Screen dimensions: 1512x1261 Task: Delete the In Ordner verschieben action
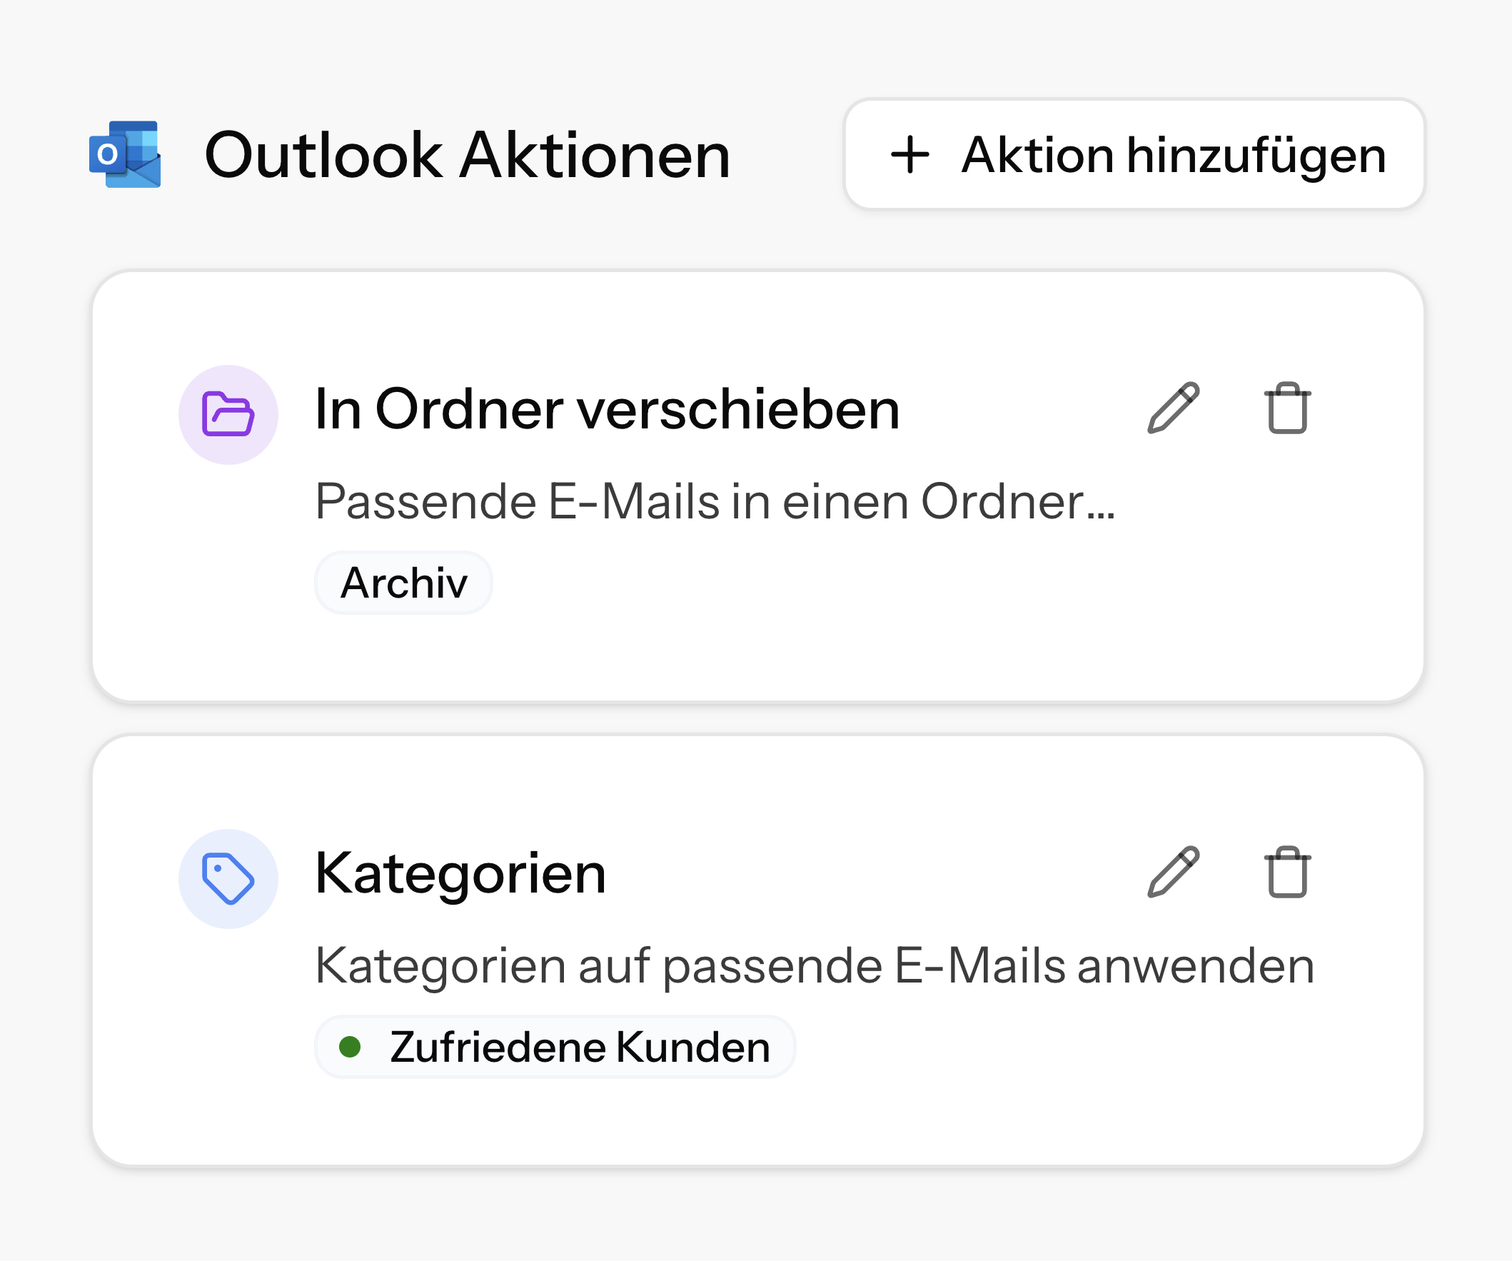[1287, 408]
